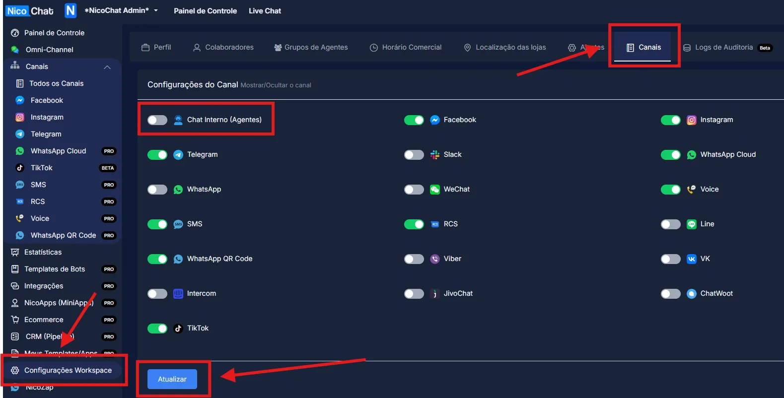This screenshot has width=784, height=398.
Task: Click the Viber icon in channel grid
Action: click(x=435, y=259)
